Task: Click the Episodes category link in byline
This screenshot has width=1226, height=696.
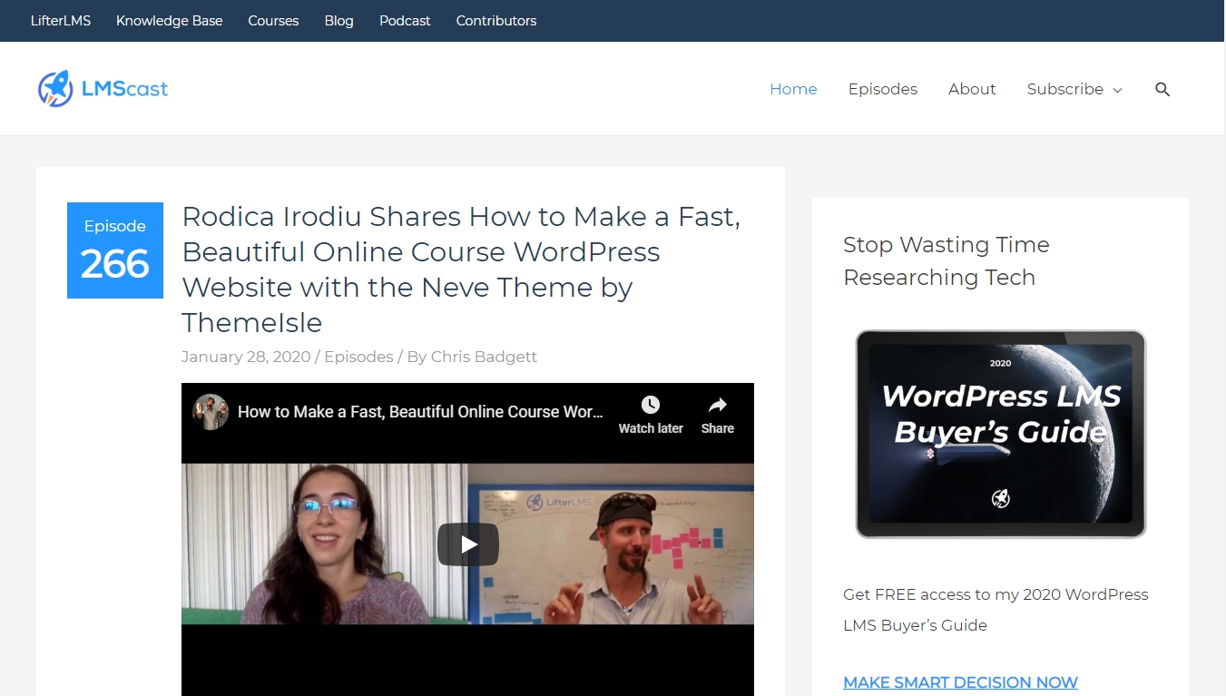Action: pos(358,357)
